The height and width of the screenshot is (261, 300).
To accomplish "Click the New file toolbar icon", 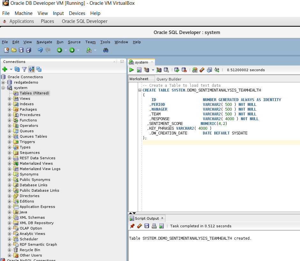I will pyautogui.click(x=6, y=50).
